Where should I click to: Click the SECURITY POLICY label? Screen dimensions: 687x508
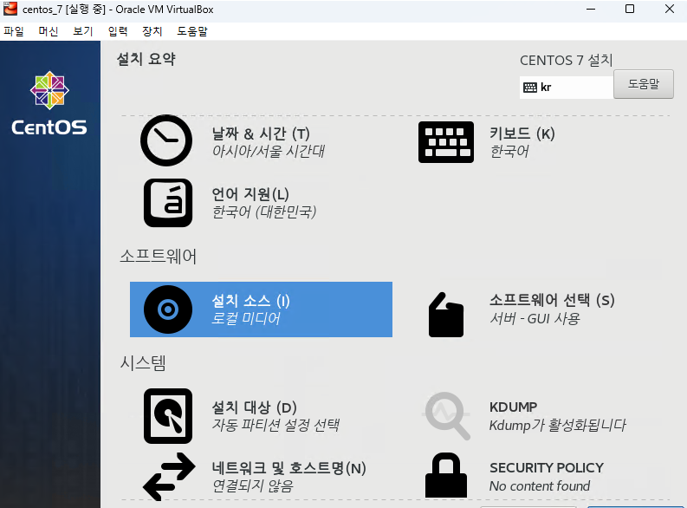(x=547, y=467)
